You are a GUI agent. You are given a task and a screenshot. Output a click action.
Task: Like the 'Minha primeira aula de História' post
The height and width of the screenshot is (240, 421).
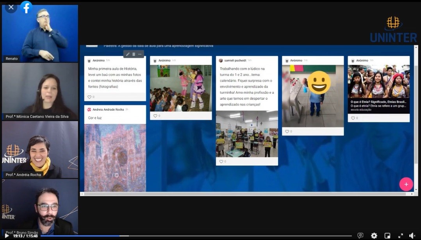(x=89, y=97)
